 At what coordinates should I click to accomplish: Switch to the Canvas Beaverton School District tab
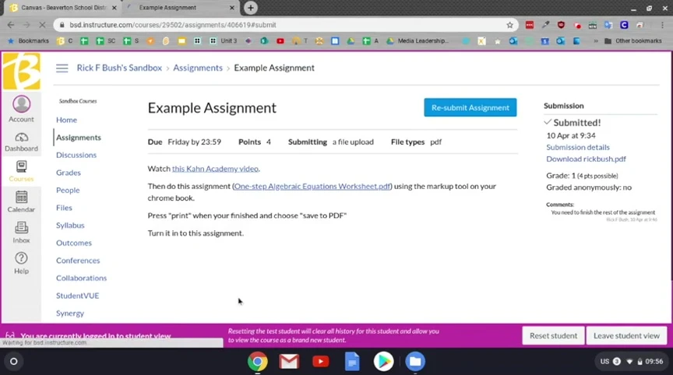pos(63,8)
